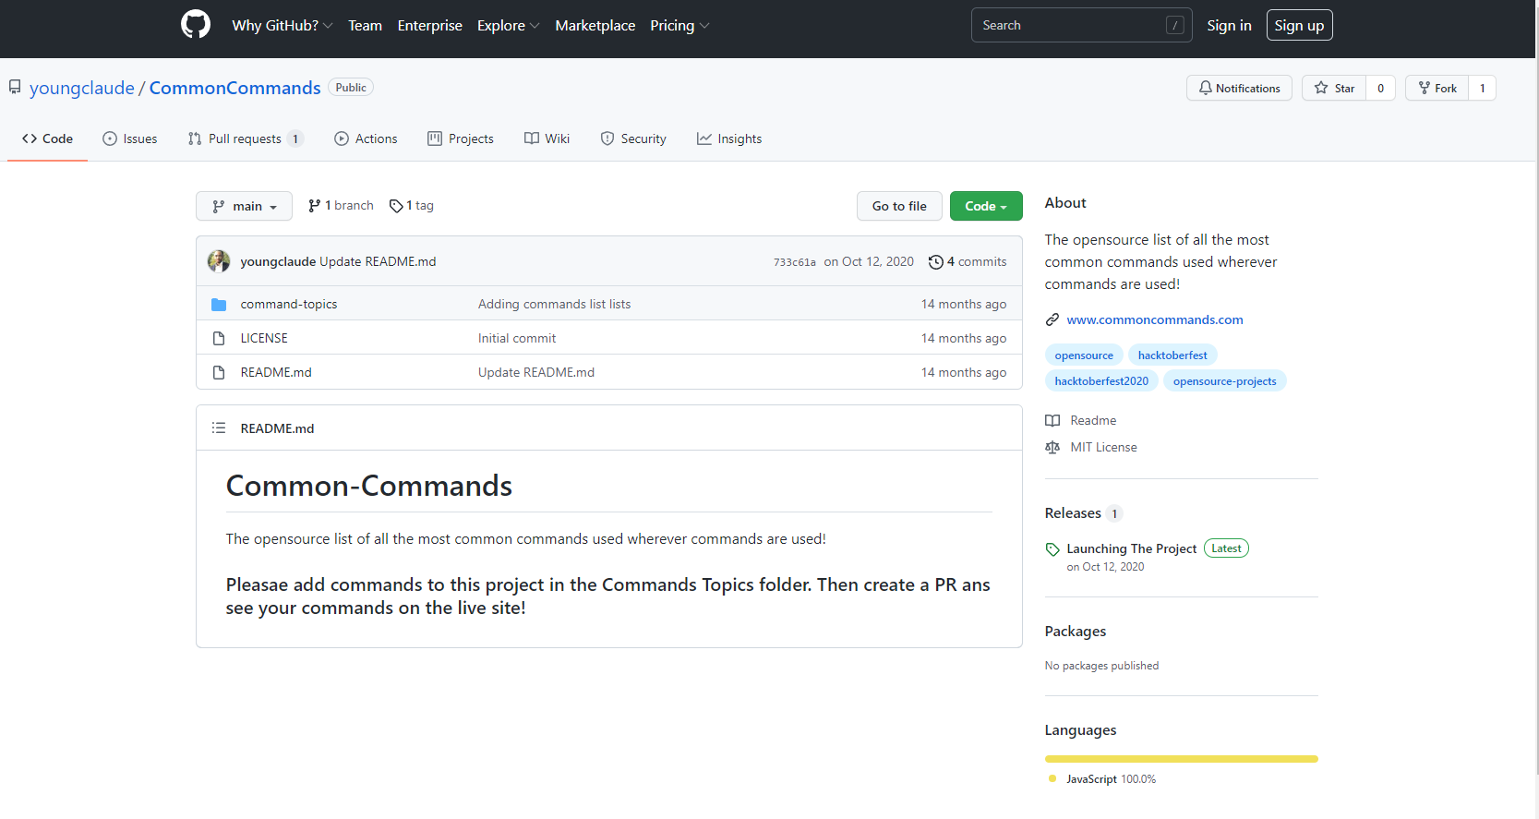Click the MIT License scale icon
The width and height of the screenshot is (1539, 819).
1052,447
